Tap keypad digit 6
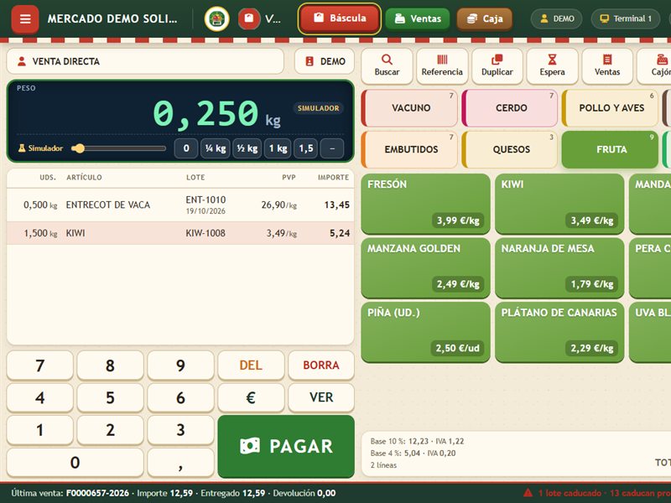Viewport: 671px width, 503px height. (x=180, y=397)
